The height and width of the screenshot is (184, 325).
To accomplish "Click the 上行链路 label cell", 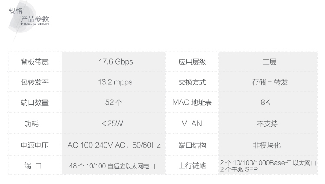I will pyautogui.click(x=192, y=166).
